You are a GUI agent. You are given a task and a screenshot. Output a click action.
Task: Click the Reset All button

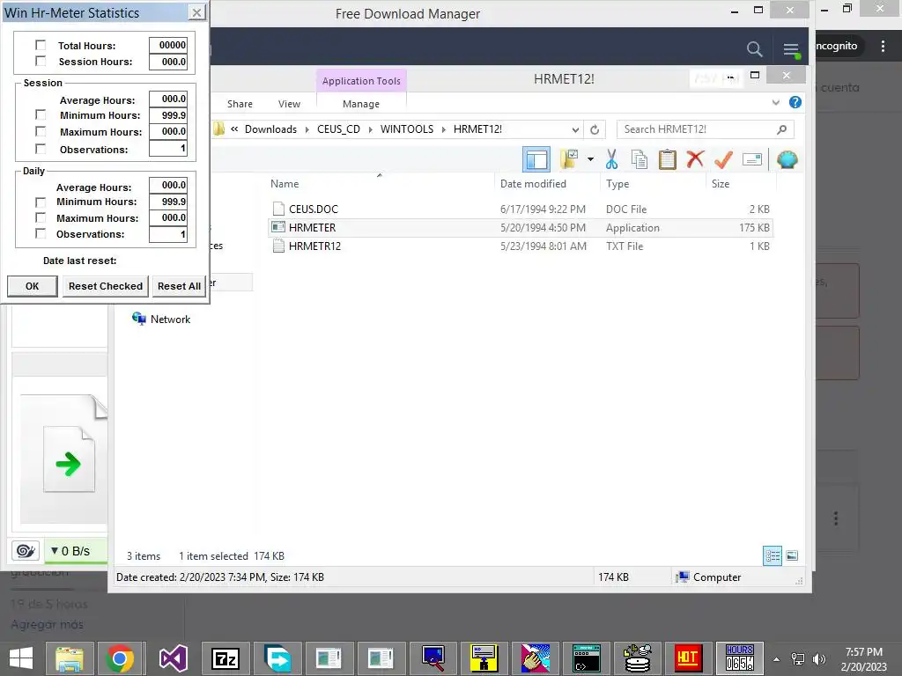point(179,286)
